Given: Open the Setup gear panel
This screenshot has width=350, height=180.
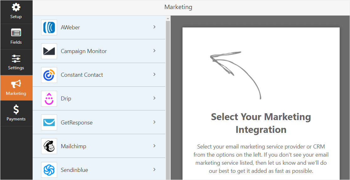Looking at the screenshot, I should [16, 11].
